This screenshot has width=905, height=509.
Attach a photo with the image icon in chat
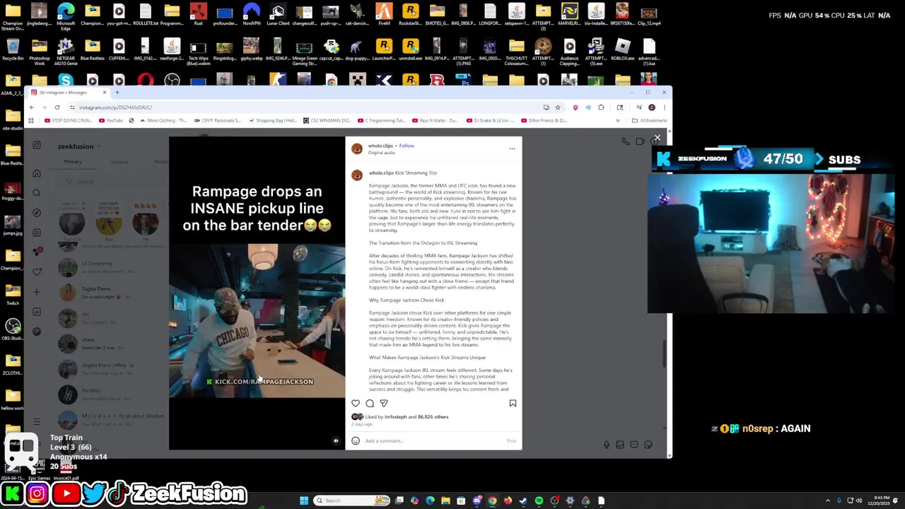620,445
